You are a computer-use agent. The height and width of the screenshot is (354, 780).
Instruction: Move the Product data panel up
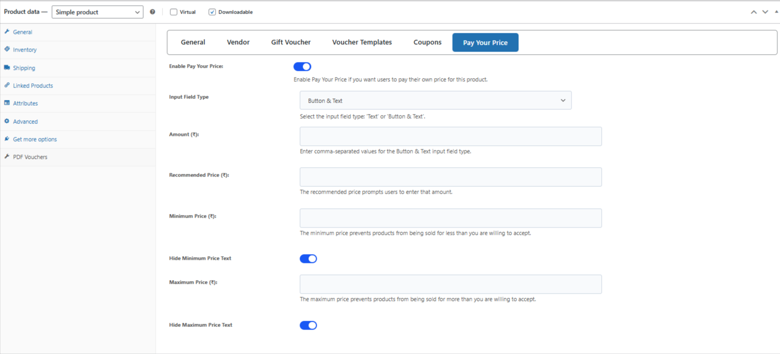(753, 12)
